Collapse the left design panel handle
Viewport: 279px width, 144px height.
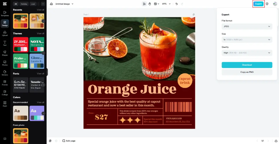[x=47, y=72]
